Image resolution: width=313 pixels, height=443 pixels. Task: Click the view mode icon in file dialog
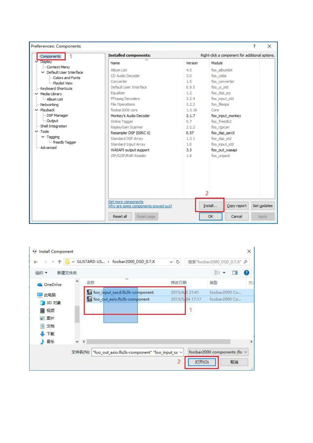(217, 273)
